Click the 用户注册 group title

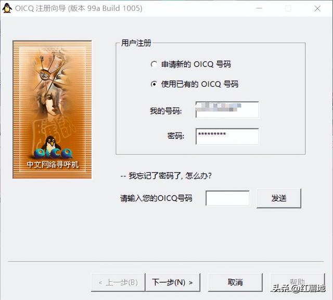[136, 43]
